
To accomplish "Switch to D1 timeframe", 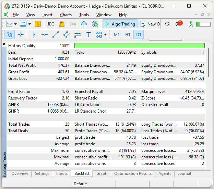I will tap(139, 35).
